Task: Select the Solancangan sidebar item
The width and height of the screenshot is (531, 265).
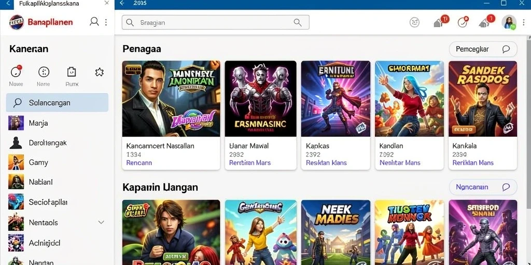Action: pos(57,102)
